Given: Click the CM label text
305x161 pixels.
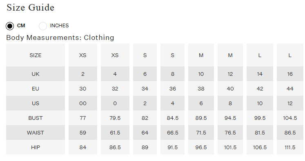Looking at the screenshot, I should pyautogui.click(x=21, y=26).
